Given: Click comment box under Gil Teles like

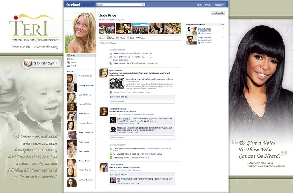Looking at the screenshot, I should (x=142, y=102).
